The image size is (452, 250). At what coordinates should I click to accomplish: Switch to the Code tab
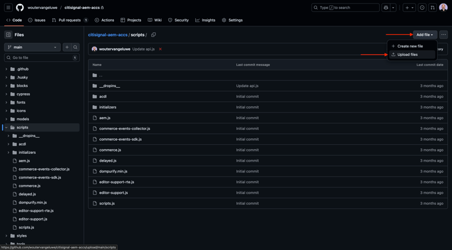click(x=14, y=20)
